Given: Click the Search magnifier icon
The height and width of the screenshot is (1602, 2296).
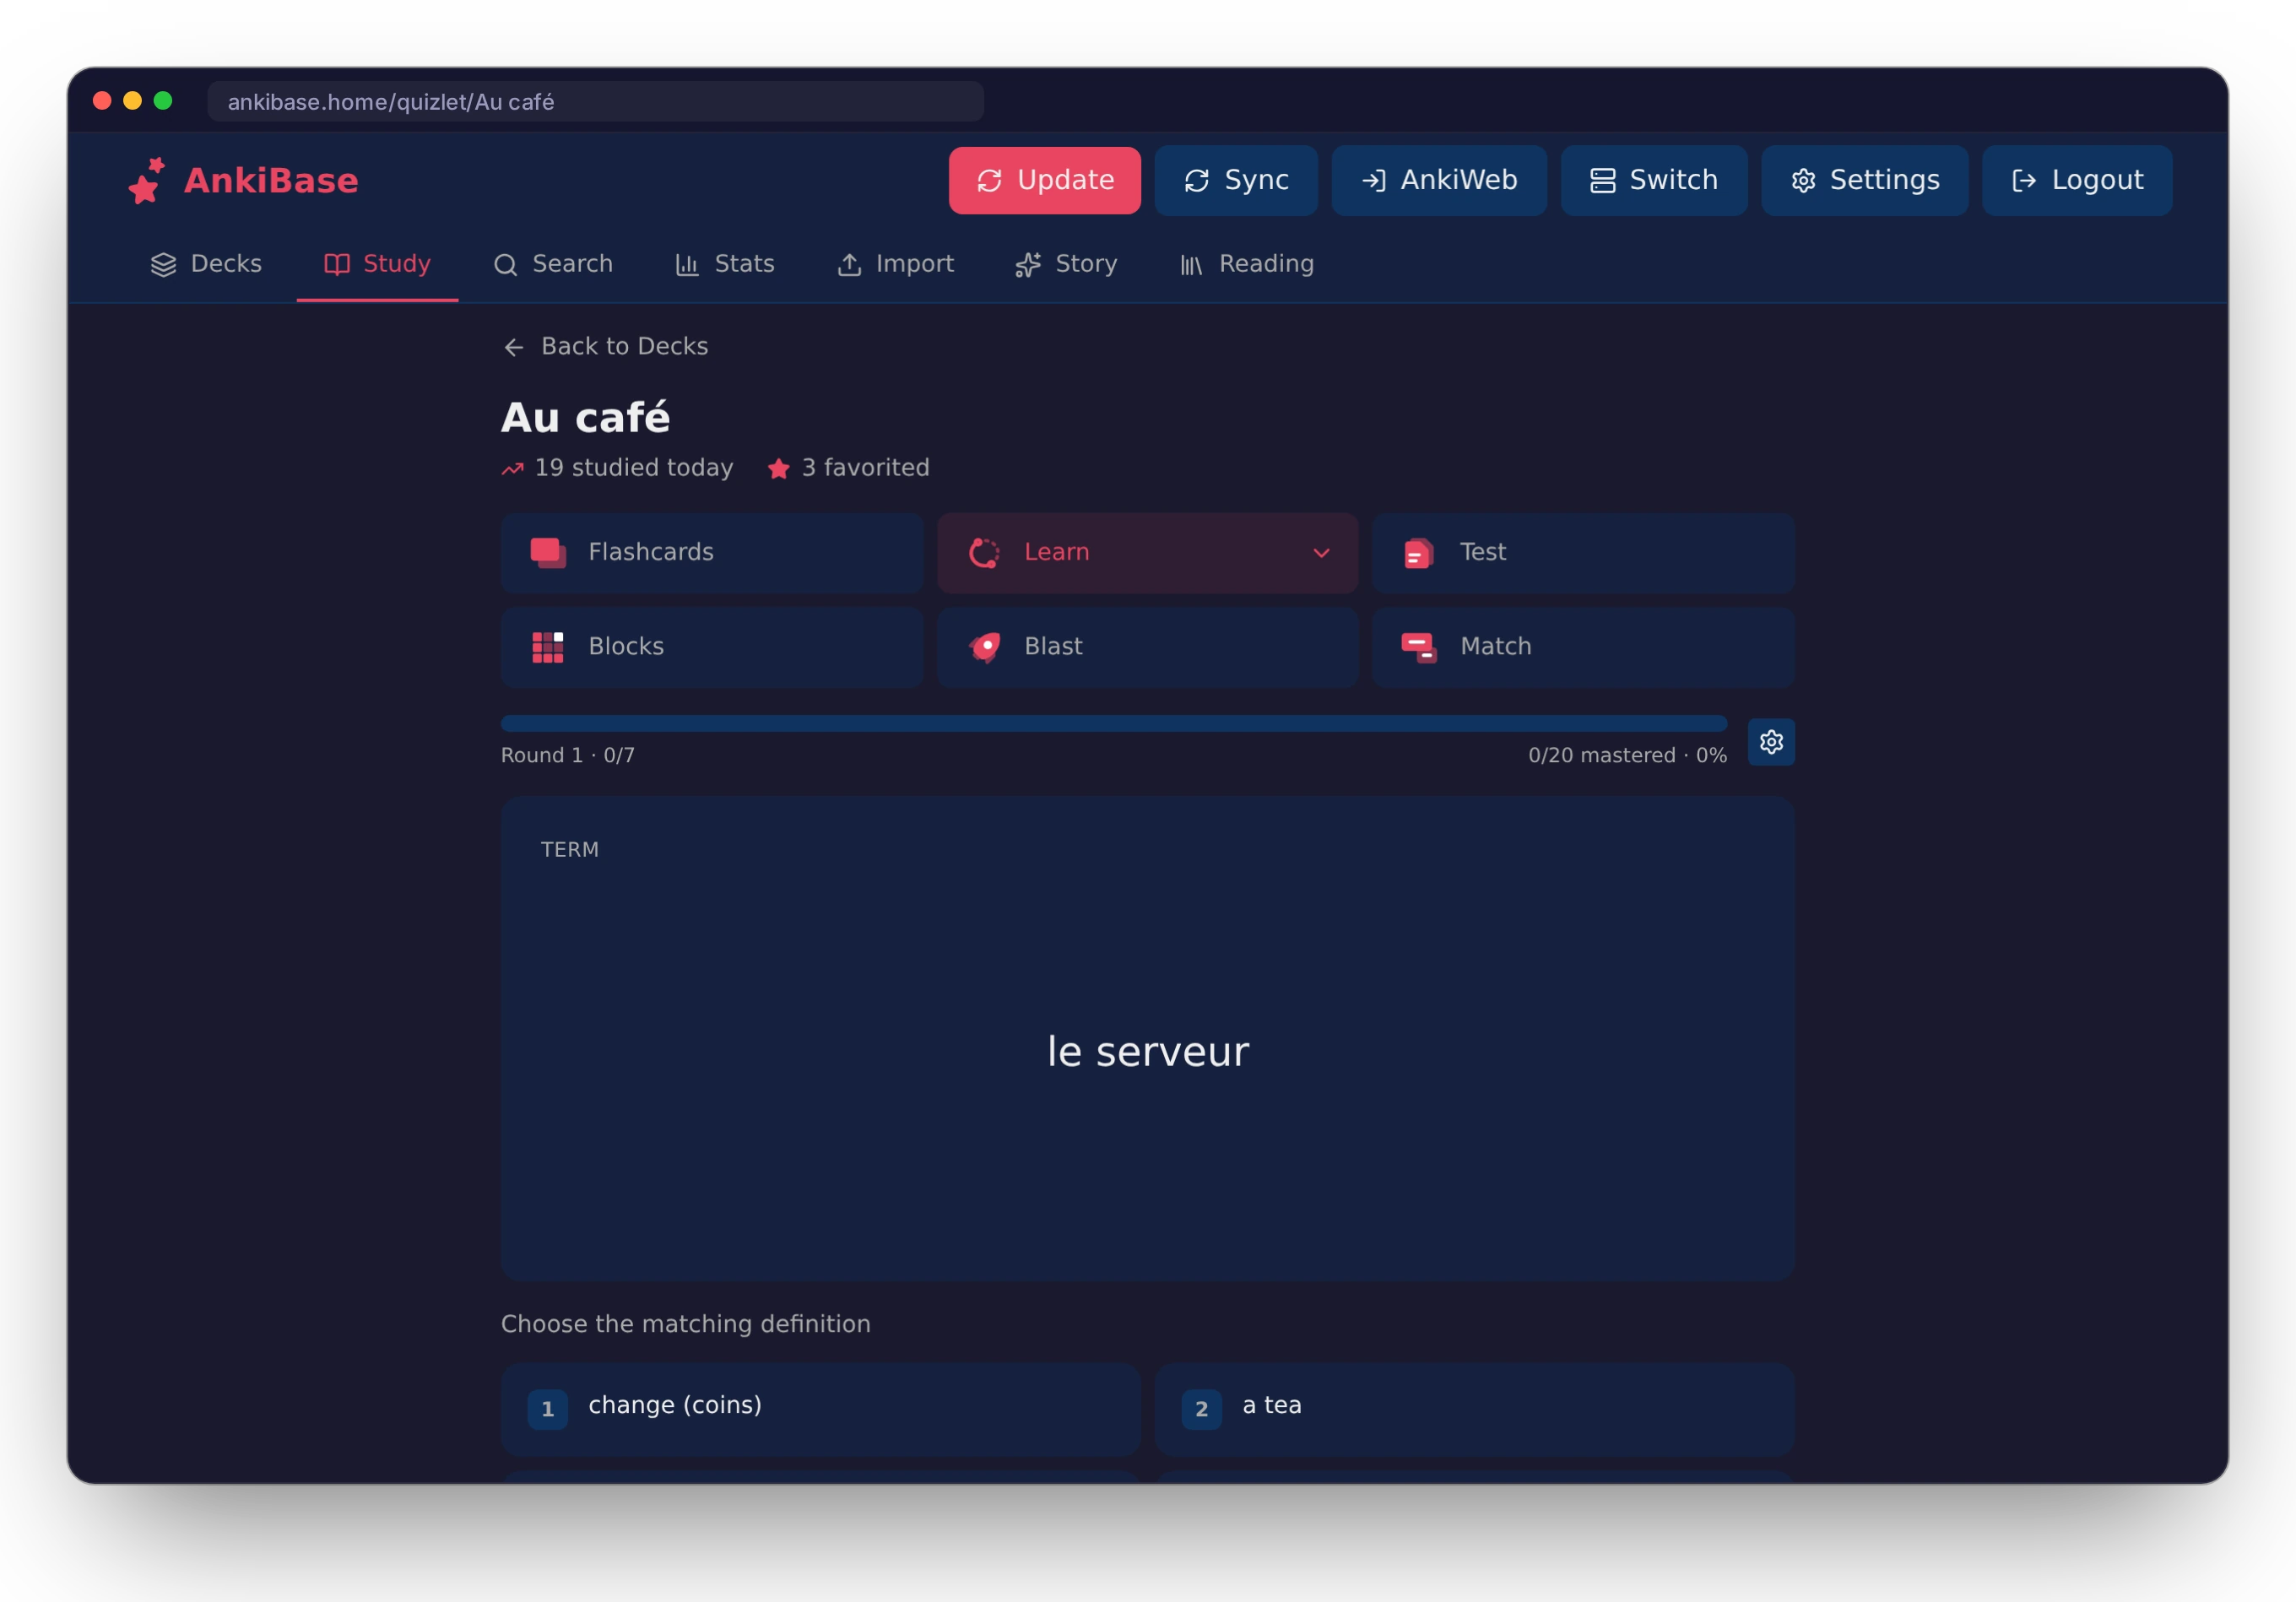Looking at the screenshot, I should click(506, 265).
